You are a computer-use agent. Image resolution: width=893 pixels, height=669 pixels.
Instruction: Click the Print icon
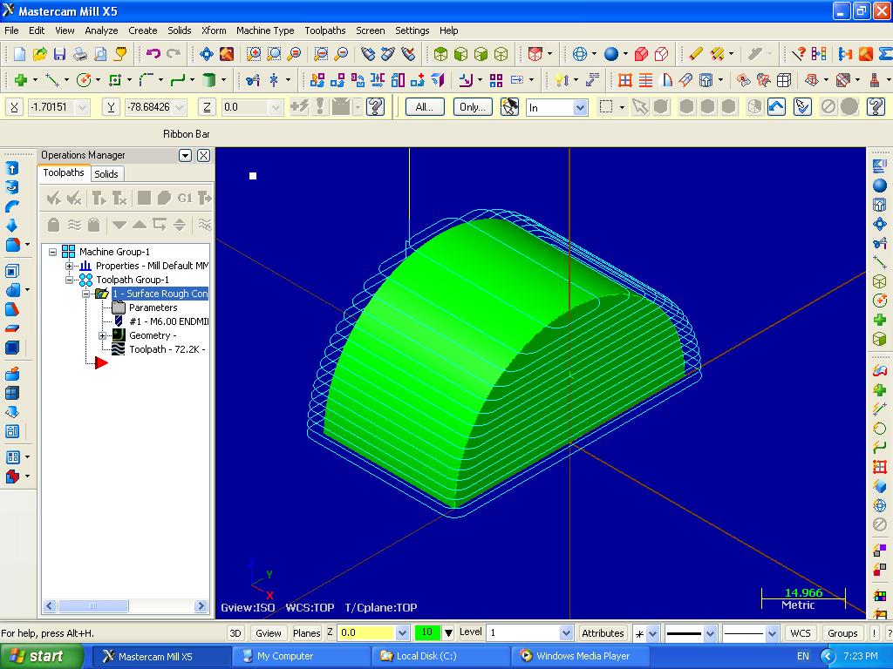80,54
